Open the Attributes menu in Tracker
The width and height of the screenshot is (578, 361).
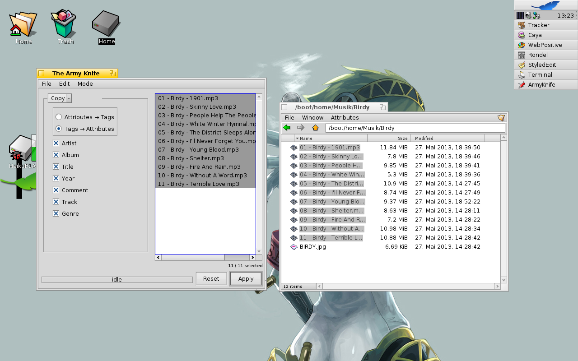pos(345,118)
